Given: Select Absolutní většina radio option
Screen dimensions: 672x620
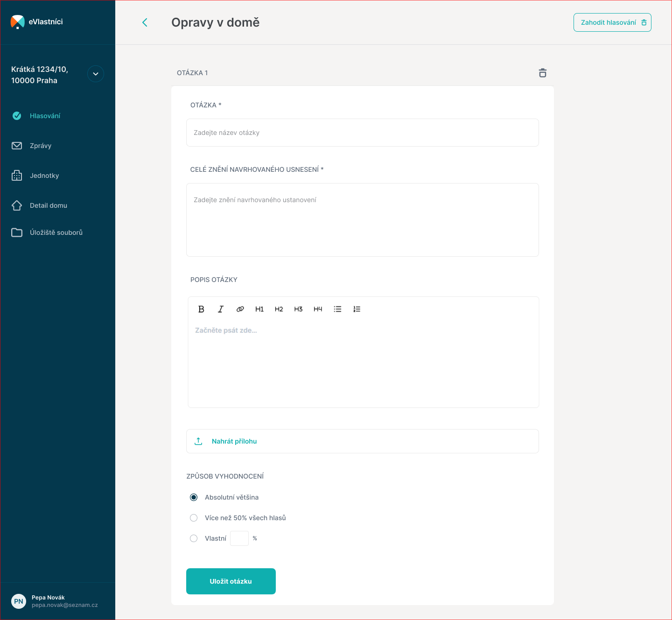Looking at the screenshot, I should (194, 497).
